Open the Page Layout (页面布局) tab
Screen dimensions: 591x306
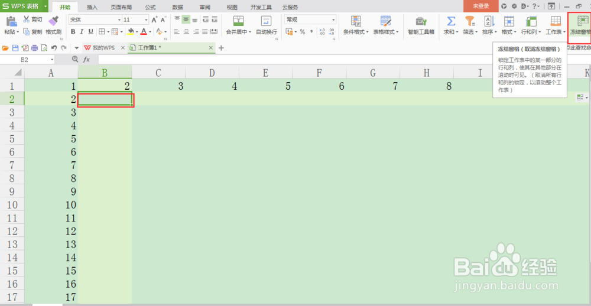tap(121, 6)
